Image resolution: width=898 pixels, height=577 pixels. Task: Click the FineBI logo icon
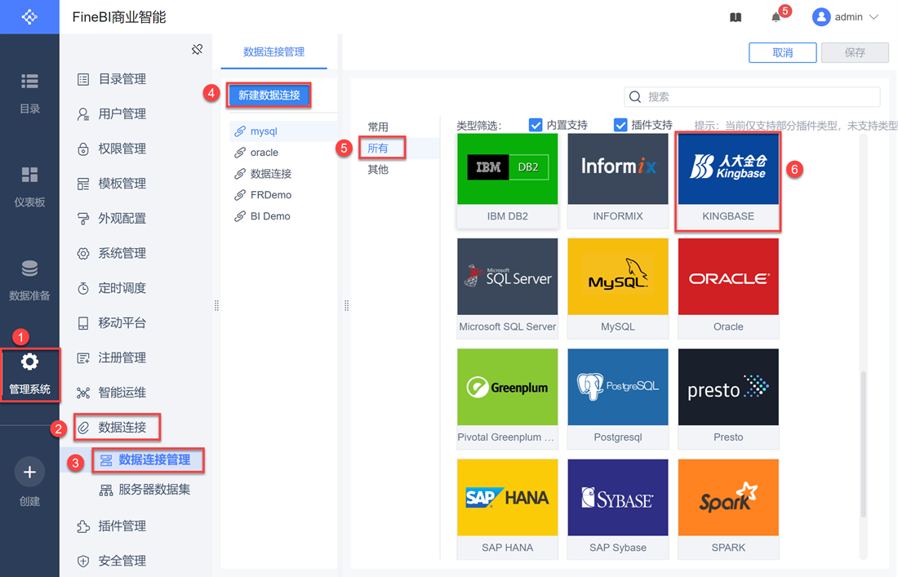(29, 16)
